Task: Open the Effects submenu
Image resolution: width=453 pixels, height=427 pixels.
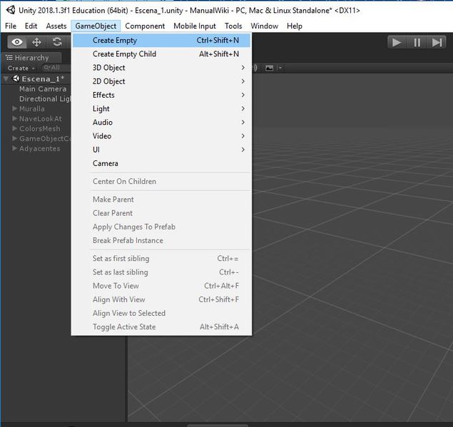Action: pos(161,95)
